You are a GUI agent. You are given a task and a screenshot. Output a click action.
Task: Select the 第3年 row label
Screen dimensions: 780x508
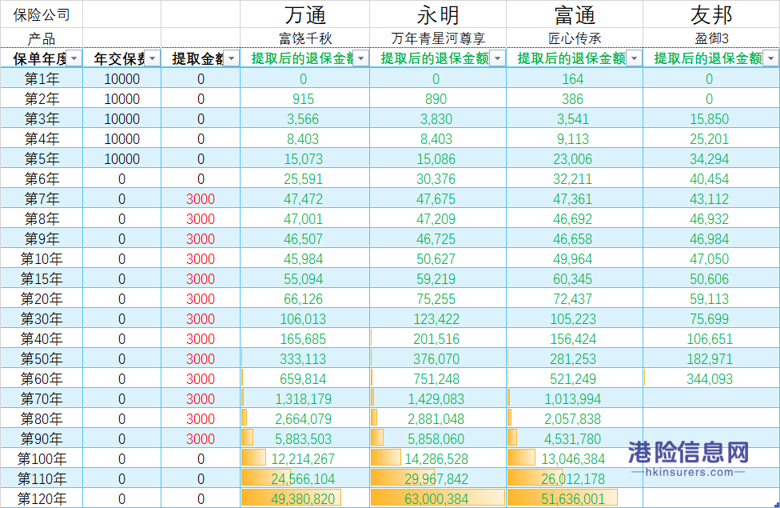42,118
